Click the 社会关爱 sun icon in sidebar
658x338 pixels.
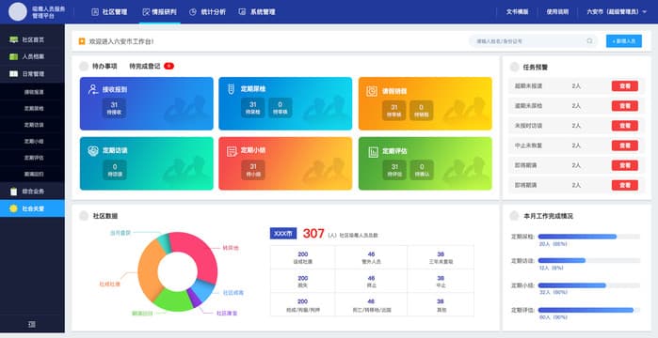click(x=13, y=208)
